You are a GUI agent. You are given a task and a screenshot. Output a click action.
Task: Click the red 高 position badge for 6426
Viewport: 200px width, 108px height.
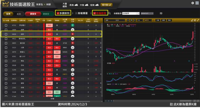click(x=72, y=34)
